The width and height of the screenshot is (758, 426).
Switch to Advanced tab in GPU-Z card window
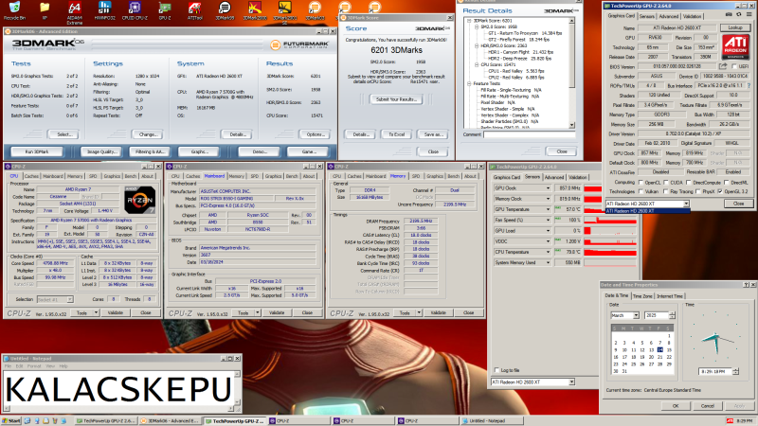click(x=669, y=16)
